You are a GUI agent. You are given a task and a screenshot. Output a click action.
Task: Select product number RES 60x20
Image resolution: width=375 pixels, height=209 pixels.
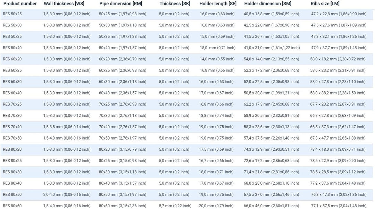12,59
